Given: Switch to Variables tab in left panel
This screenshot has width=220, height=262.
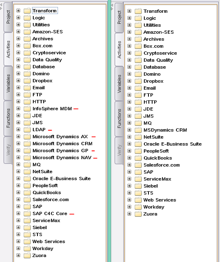Looking at the screenshot, I should tap(8, 83).
